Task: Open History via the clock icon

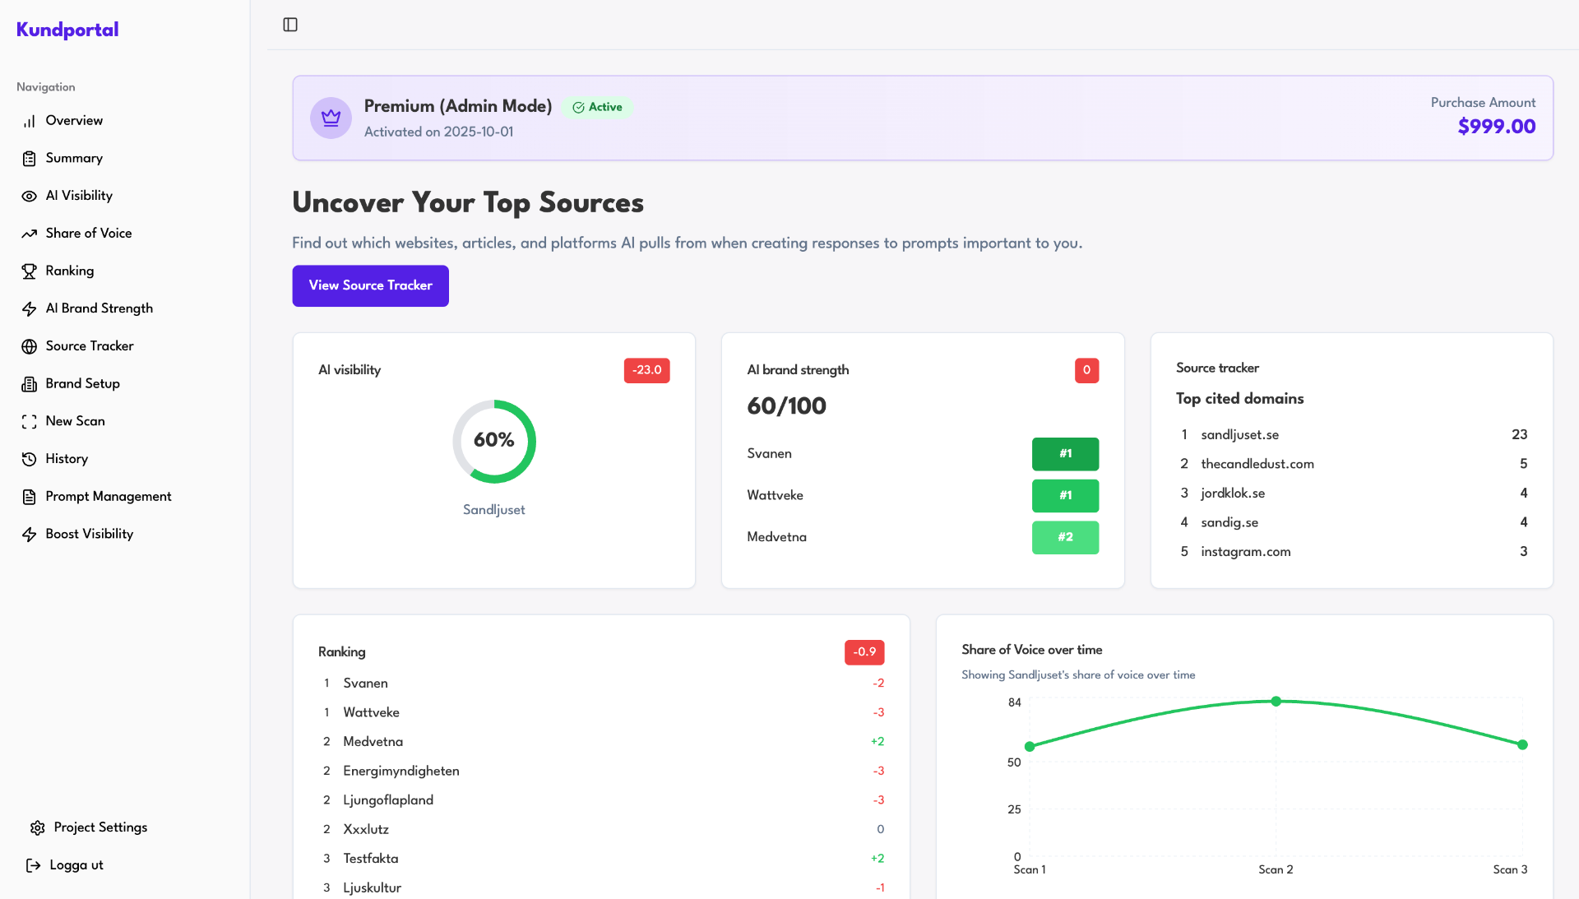Action: tap(30, 458)
